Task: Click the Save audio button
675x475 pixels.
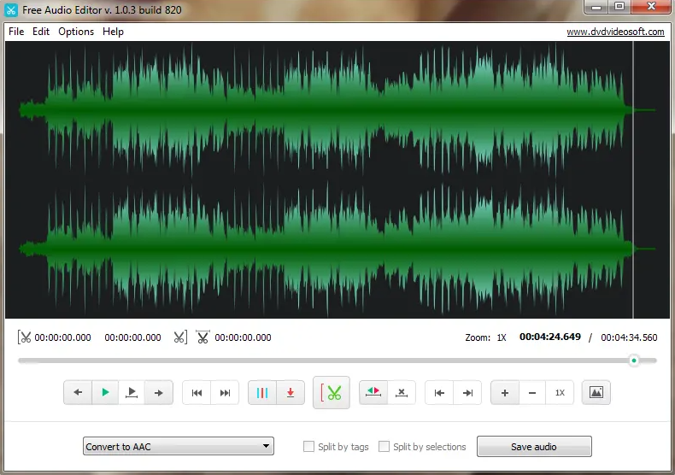Action: tap(534, 447)
